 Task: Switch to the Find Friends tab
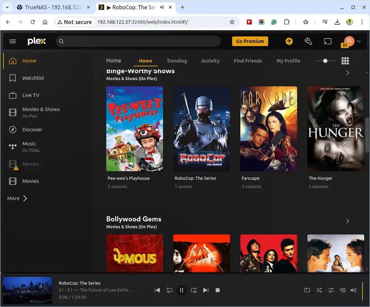pos(248,61)
